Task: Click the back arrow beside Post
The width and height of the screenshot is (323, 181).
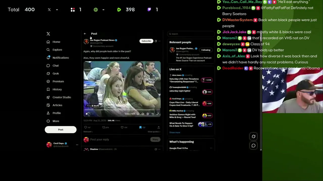Action: click(x=85, y=34)
